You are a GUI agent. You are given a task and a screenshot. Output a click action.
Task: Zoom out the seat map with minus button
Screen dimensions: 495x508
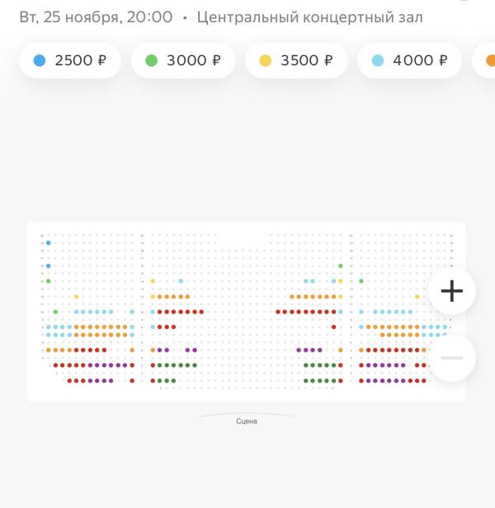(x=451, y=357)
